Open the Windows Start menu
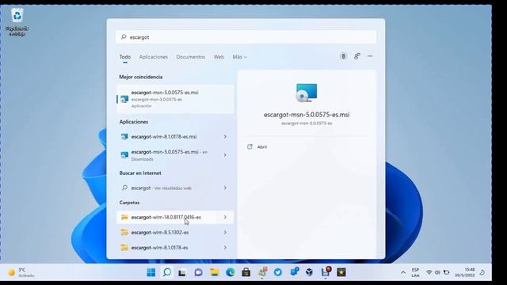 tap(151, 272)
